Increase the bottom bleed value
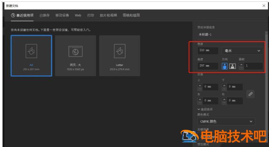The height and width of the screenshot is (147, 269). pyautogui.click(x=224, y=86)
